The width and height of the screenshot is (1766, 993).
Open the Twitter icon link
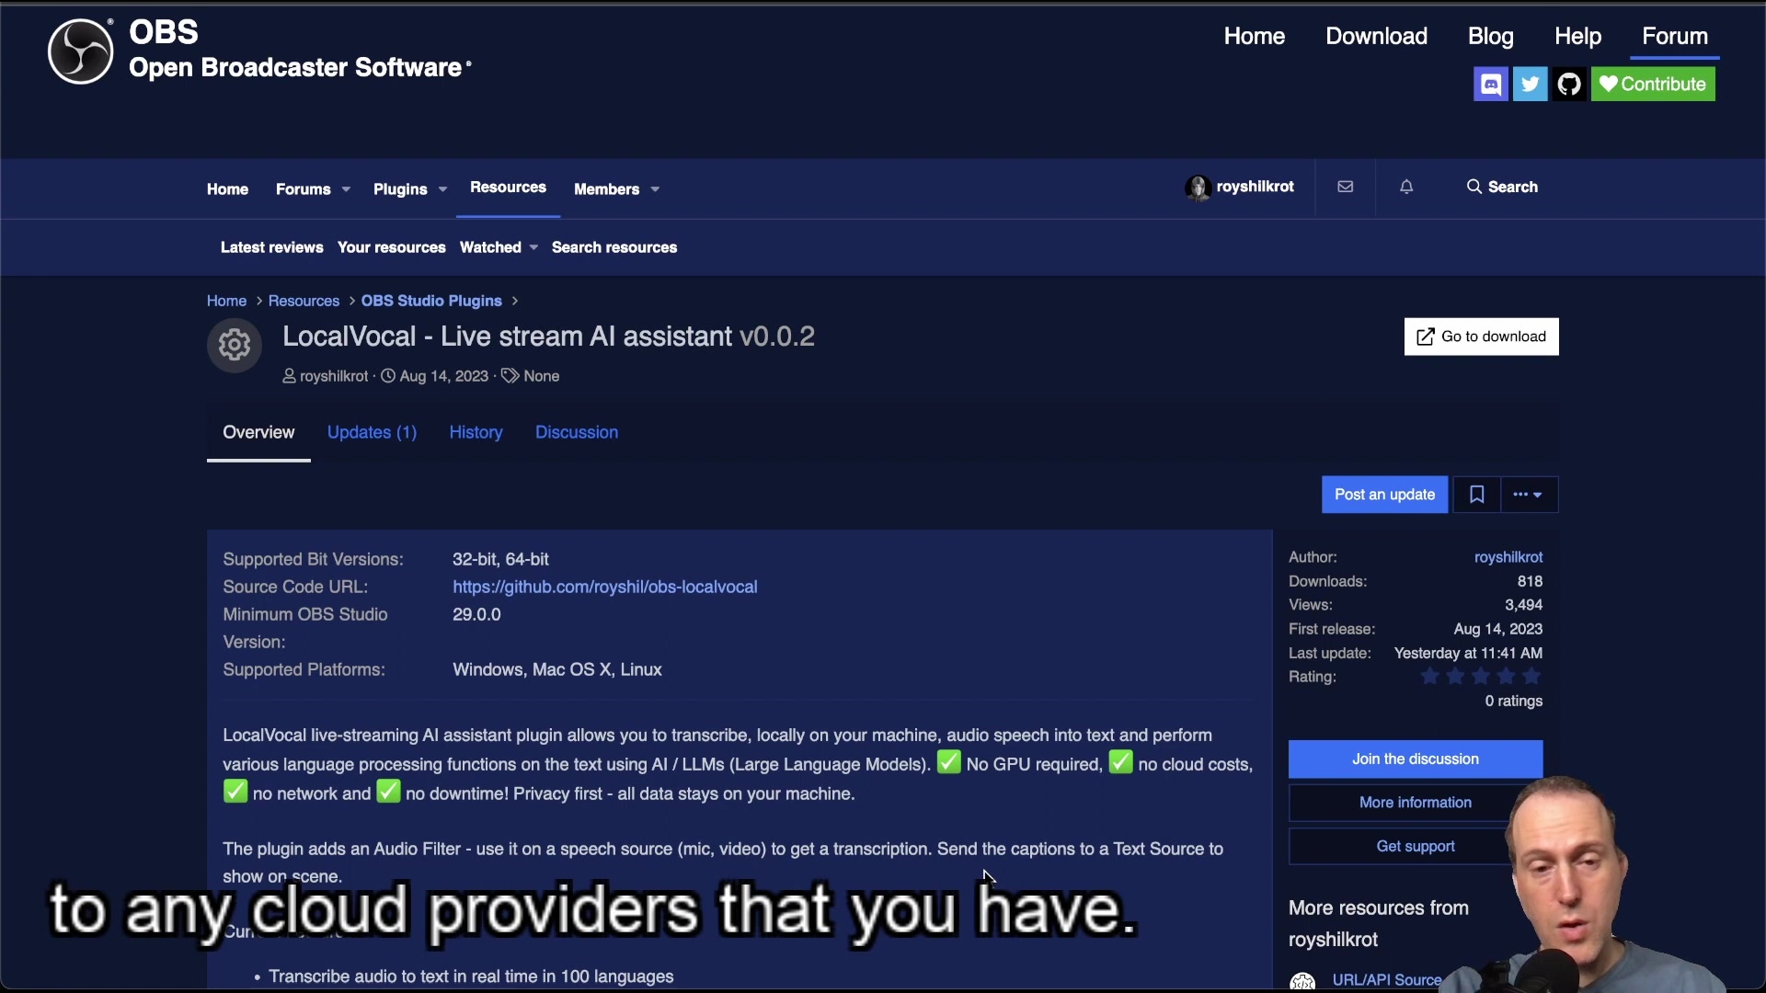point(1530,85)
